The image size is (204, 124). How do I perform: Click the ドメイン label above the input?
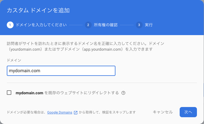coord(14,60)
